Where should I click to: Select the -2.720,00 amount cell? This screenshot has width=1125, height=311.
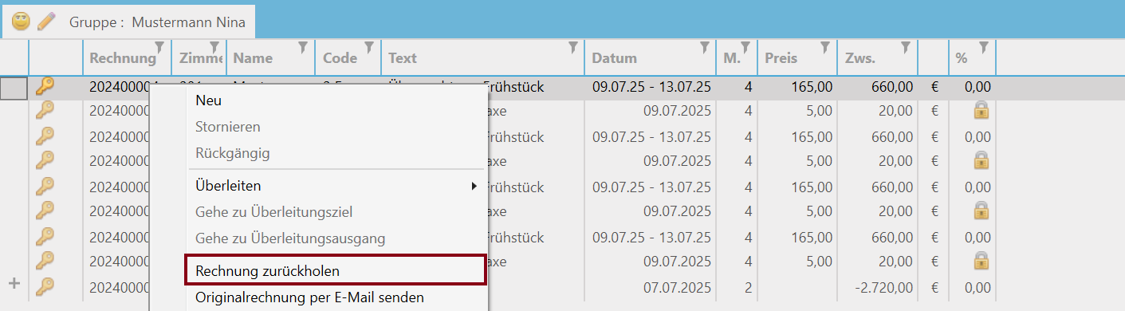877,286
